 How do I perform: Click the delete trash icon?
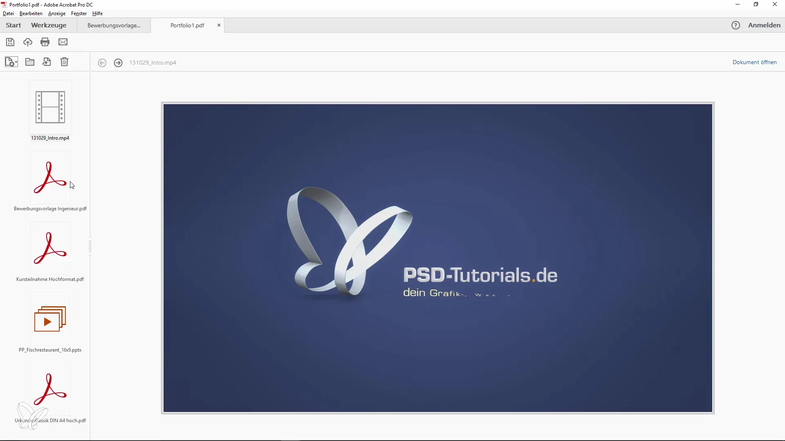pyautogui.click(x=65, y=62)
